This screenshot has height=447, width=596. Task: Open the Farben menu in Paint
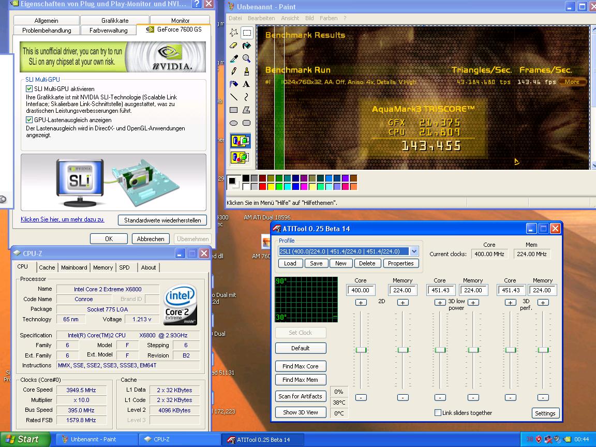pos(329,18)
